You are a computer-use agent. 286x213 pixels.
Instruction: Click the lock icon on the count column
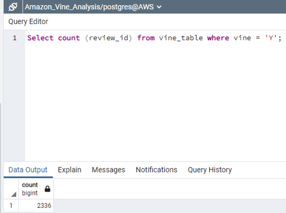pyautogui.click(x=47, y=189)
